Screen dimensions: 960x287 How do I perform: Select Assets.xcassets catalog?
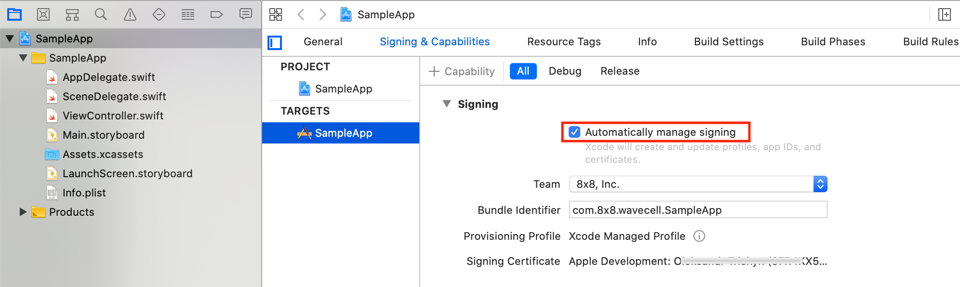click(103, 154)
